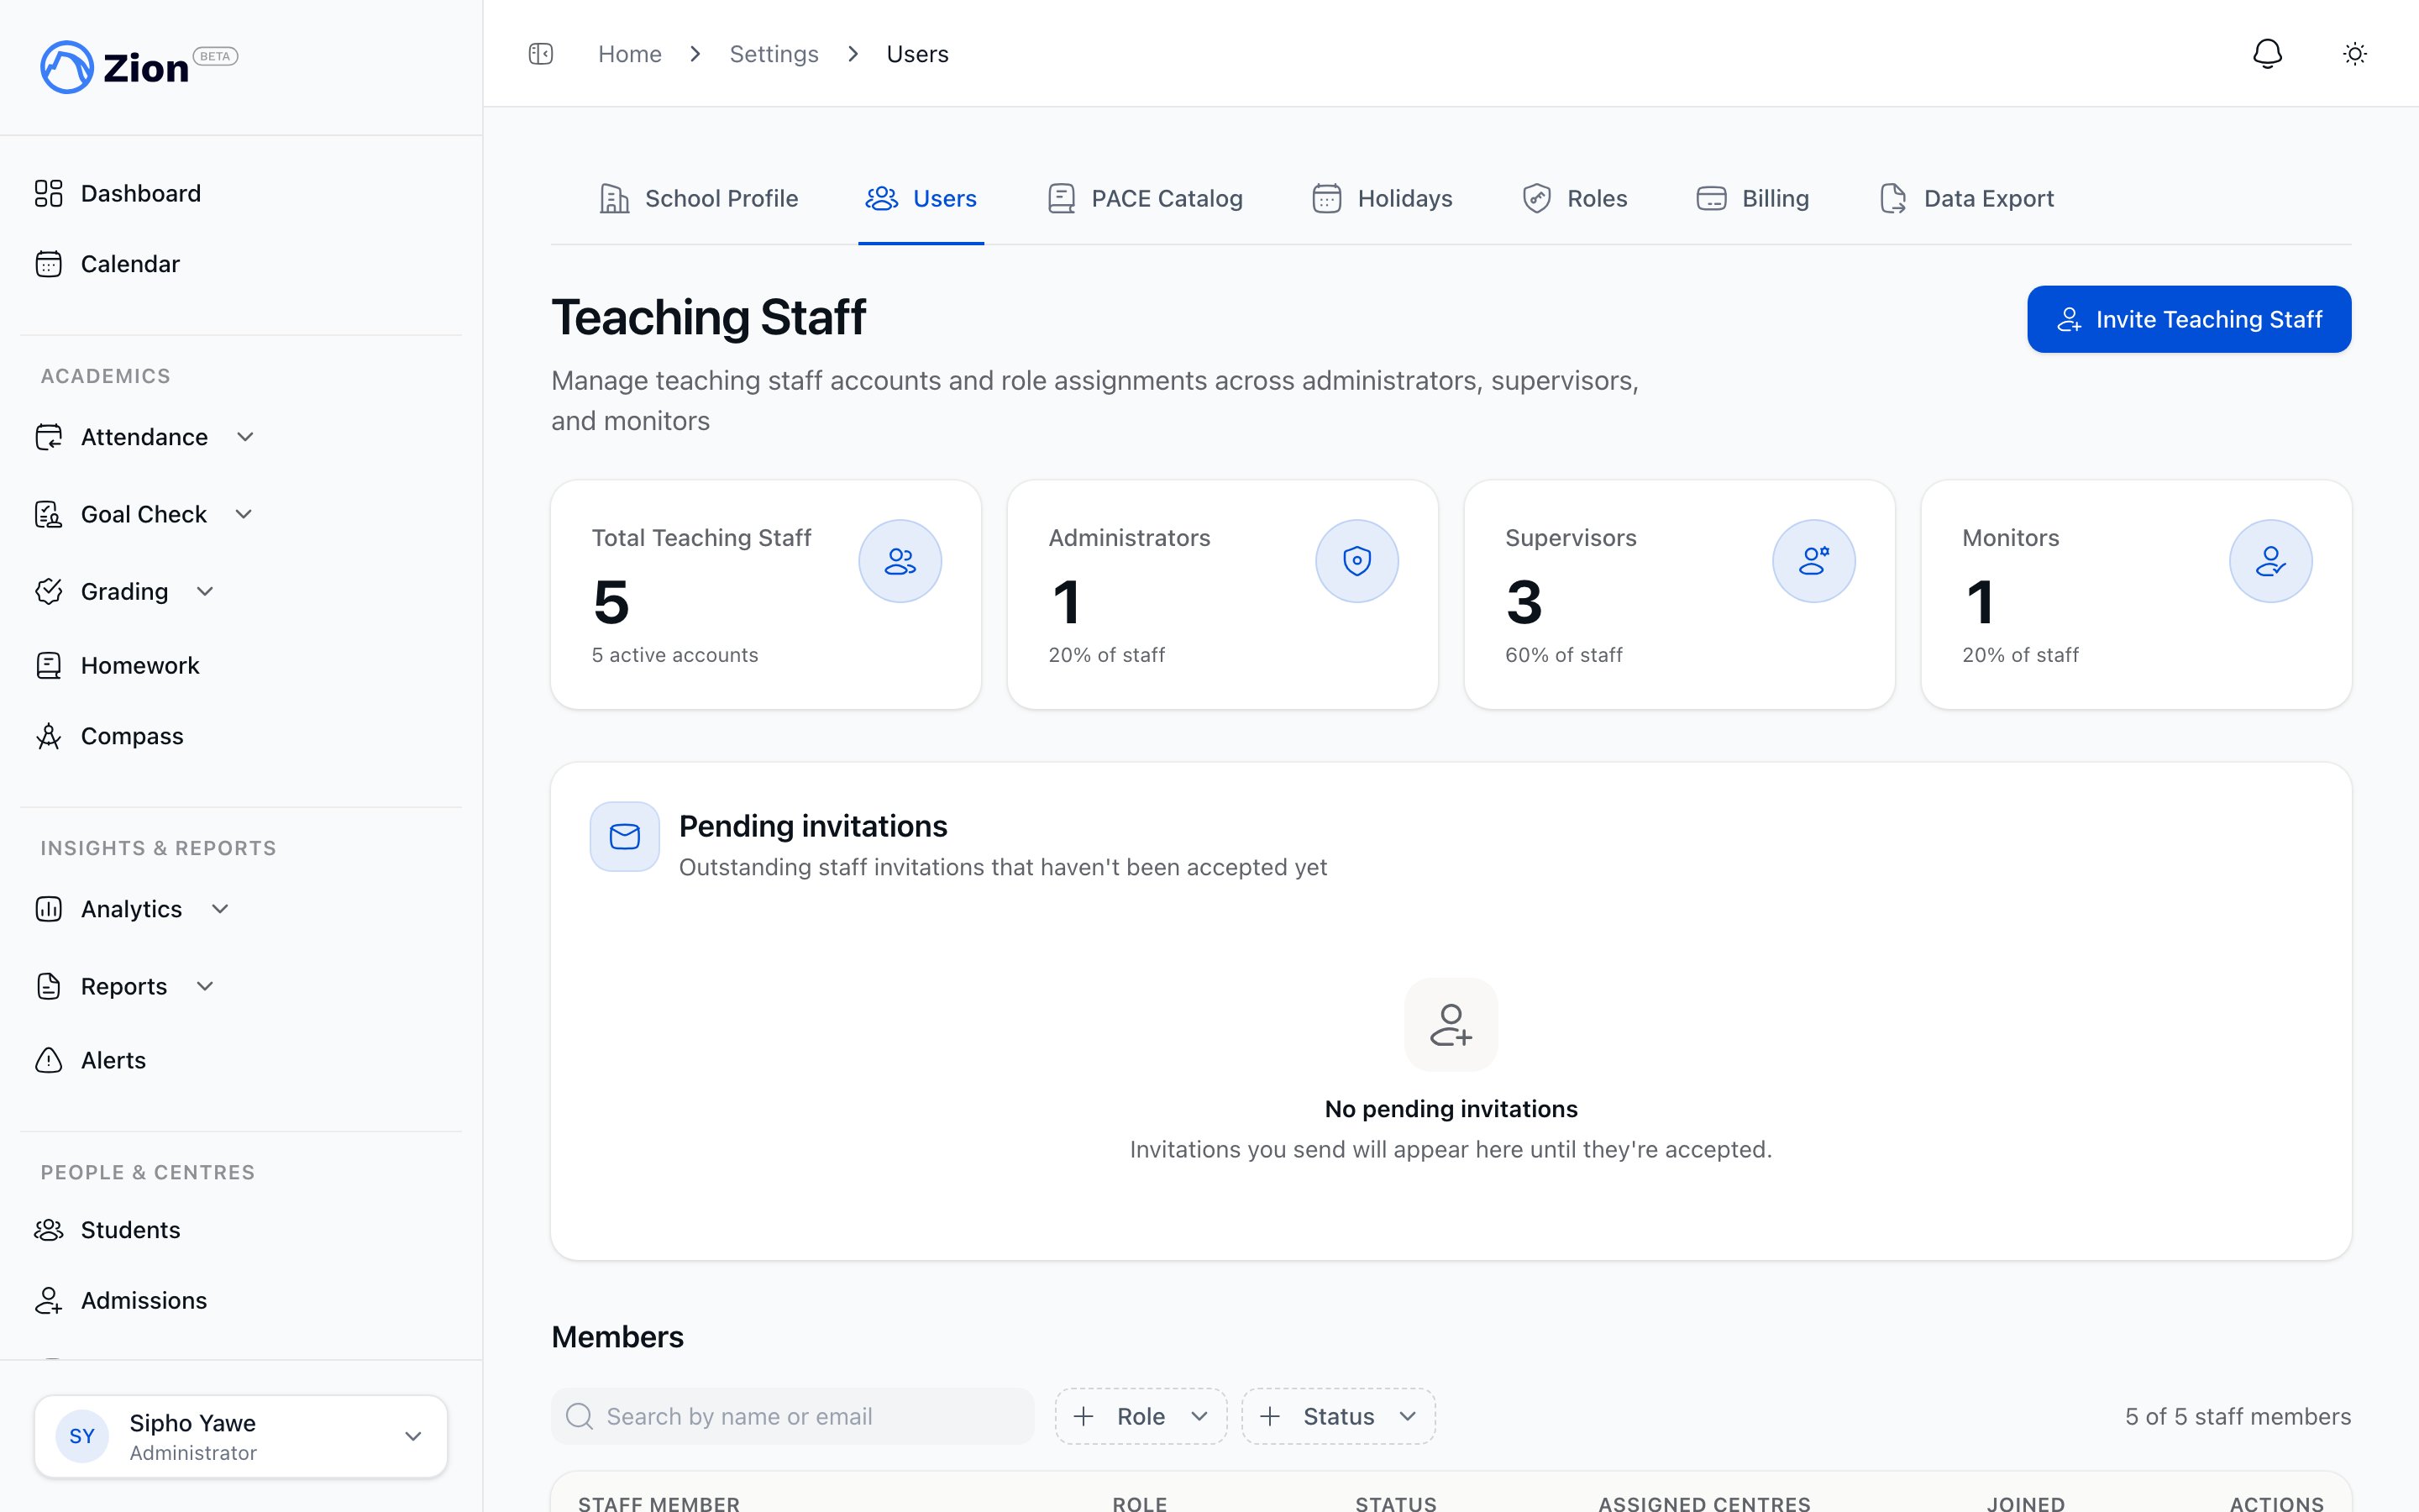Screen dimensions: 2419x1512
Task: Click the 'No pending invitations' text
Action: coord(1451,1109)
